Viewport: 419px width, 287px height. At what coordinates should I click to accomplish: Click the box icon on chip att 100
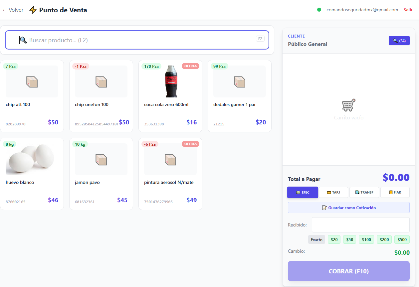pyautogui.click(x=32, y=82)
